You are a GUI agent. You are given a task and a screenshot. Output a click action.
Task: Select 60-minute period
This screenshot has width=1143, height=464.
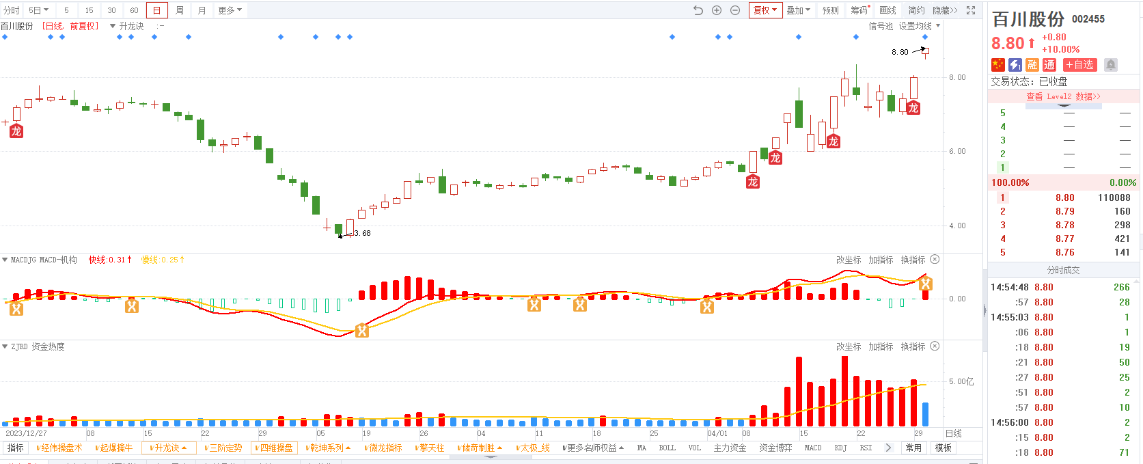click(134, 10)
